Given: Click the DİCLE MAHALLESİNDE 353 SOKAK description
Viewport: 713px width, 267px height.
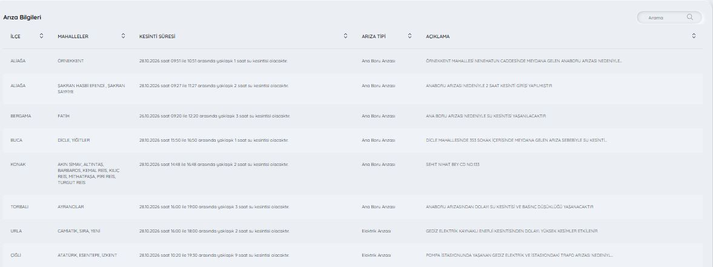Looking at the screenshot, I should (x=517, y=140).
